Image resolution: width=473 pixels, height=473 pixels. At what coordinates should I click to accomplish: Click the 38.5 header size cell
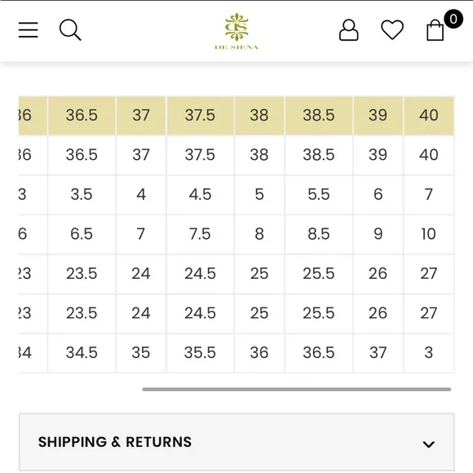[x=319, y=115]
